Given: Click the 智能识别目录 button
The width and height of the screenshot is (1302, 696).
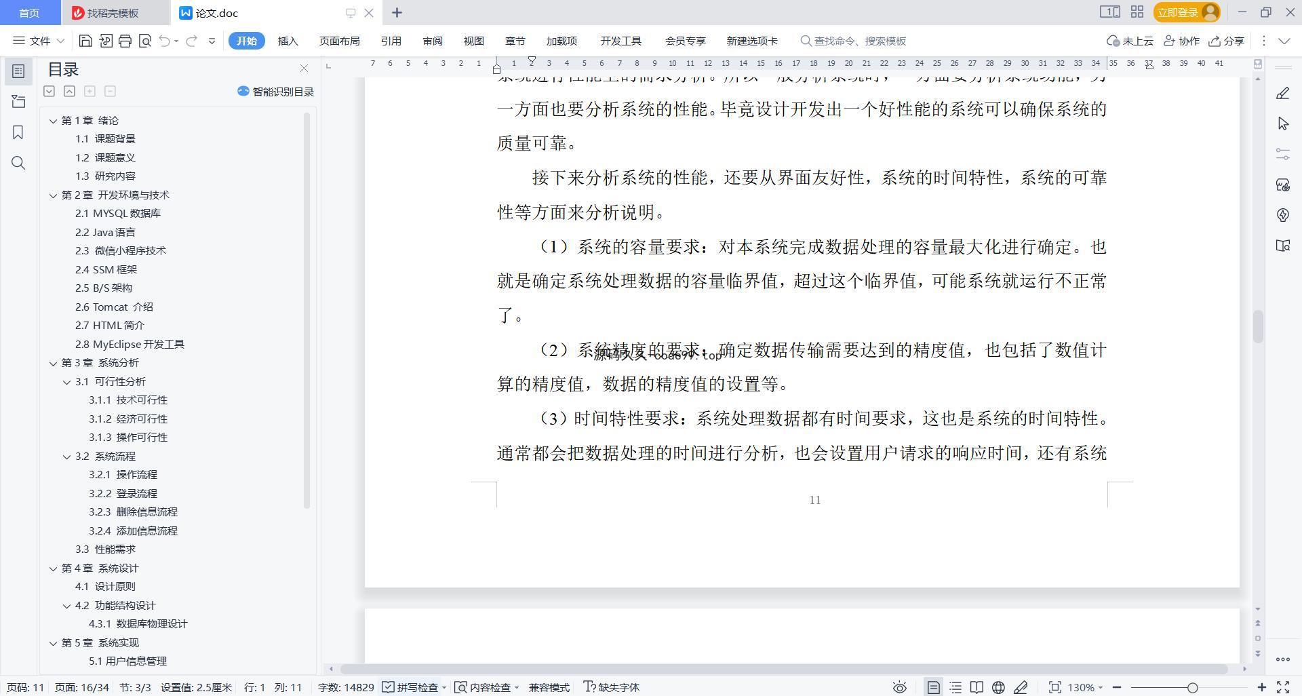Looking at the screenshot, I should tap(275, 92).
